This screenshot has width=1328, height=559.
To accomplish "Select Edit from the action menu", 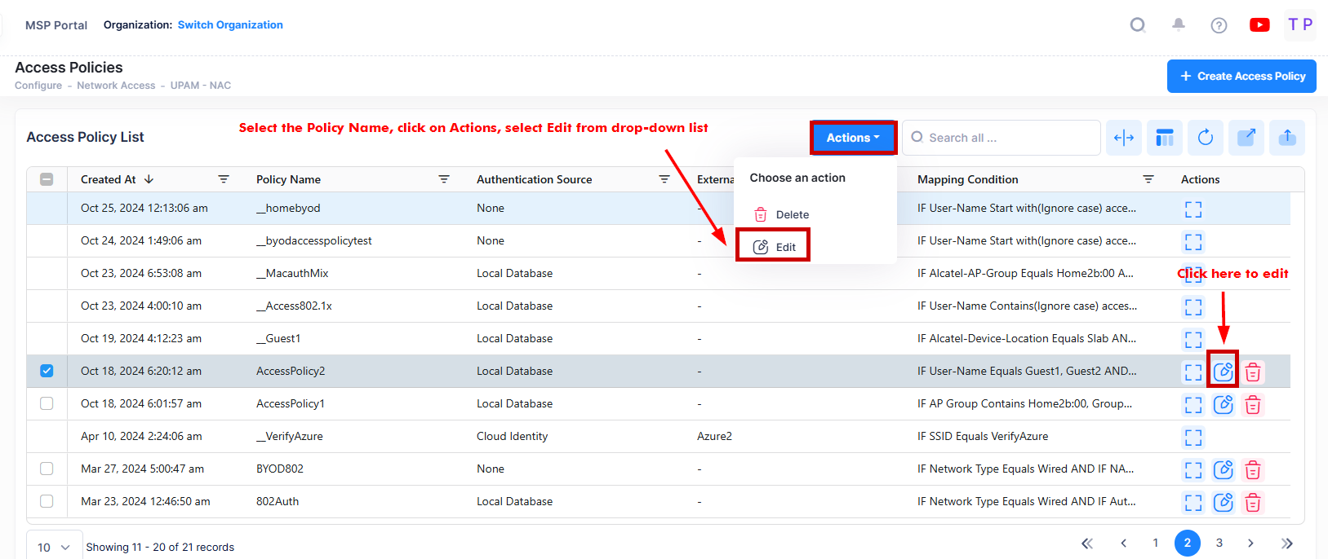I will point(774,247).
